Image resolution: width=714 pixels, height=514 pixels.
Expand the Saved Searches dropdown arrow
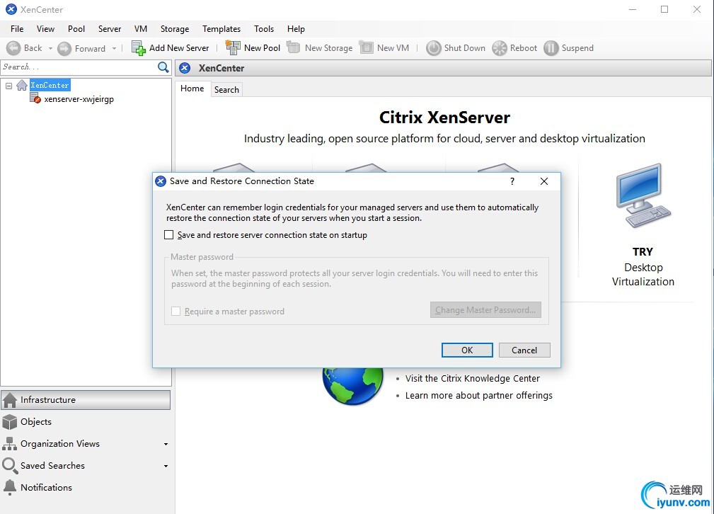point(166,466)
